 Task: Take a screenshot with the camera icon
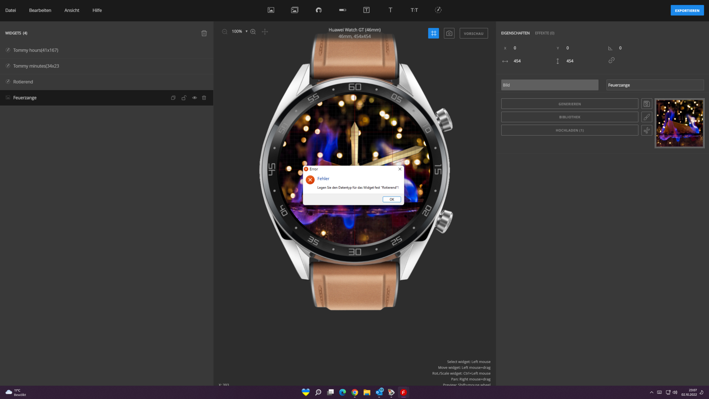449,33
